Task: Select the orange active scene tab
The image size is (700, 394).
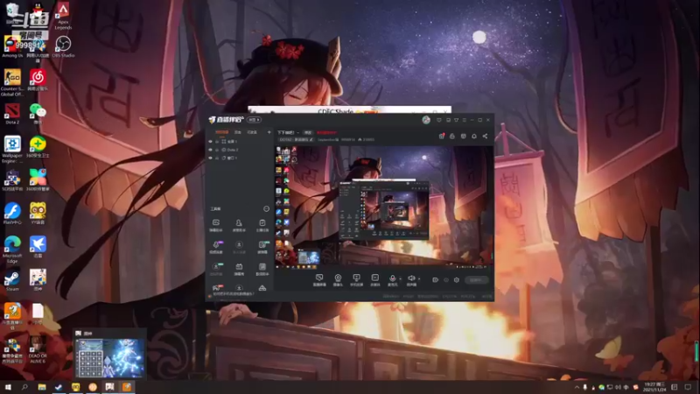Action: pyautogui.click(x=222, y=132)
